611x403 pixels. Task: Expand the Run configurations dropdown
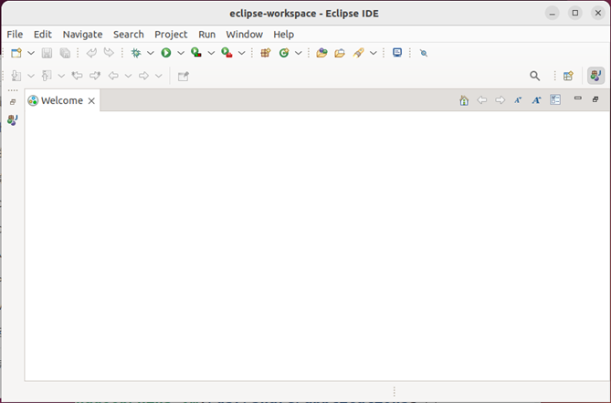[x=181, y=53]
